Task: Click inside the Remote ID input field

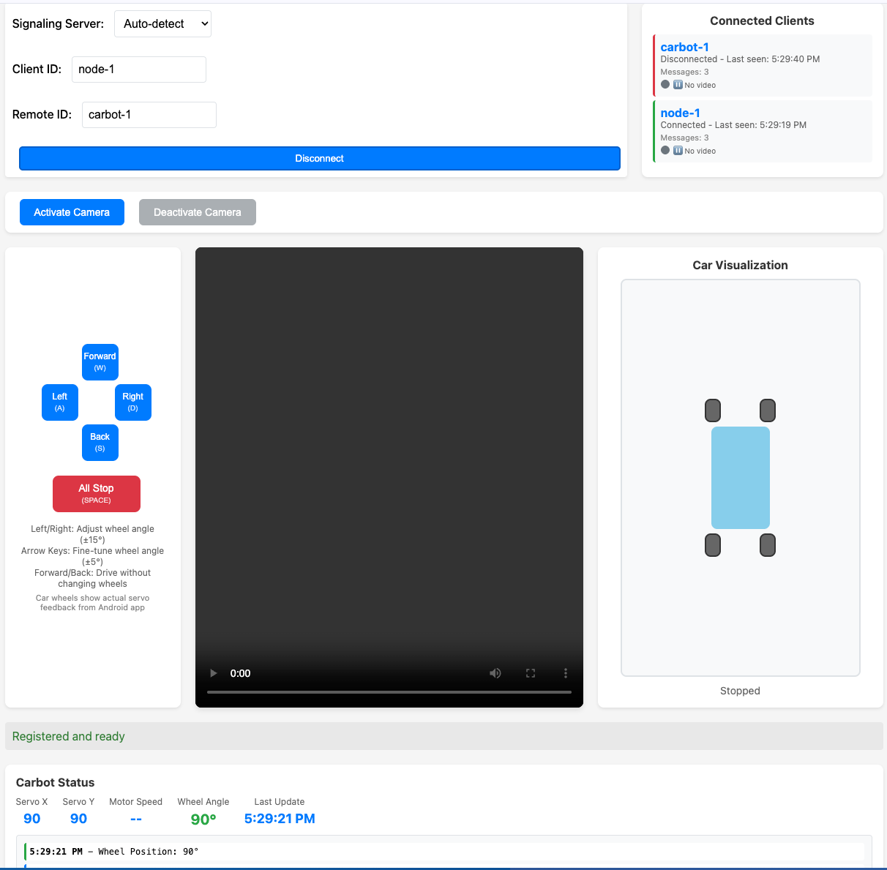Action: pos(149,114)
